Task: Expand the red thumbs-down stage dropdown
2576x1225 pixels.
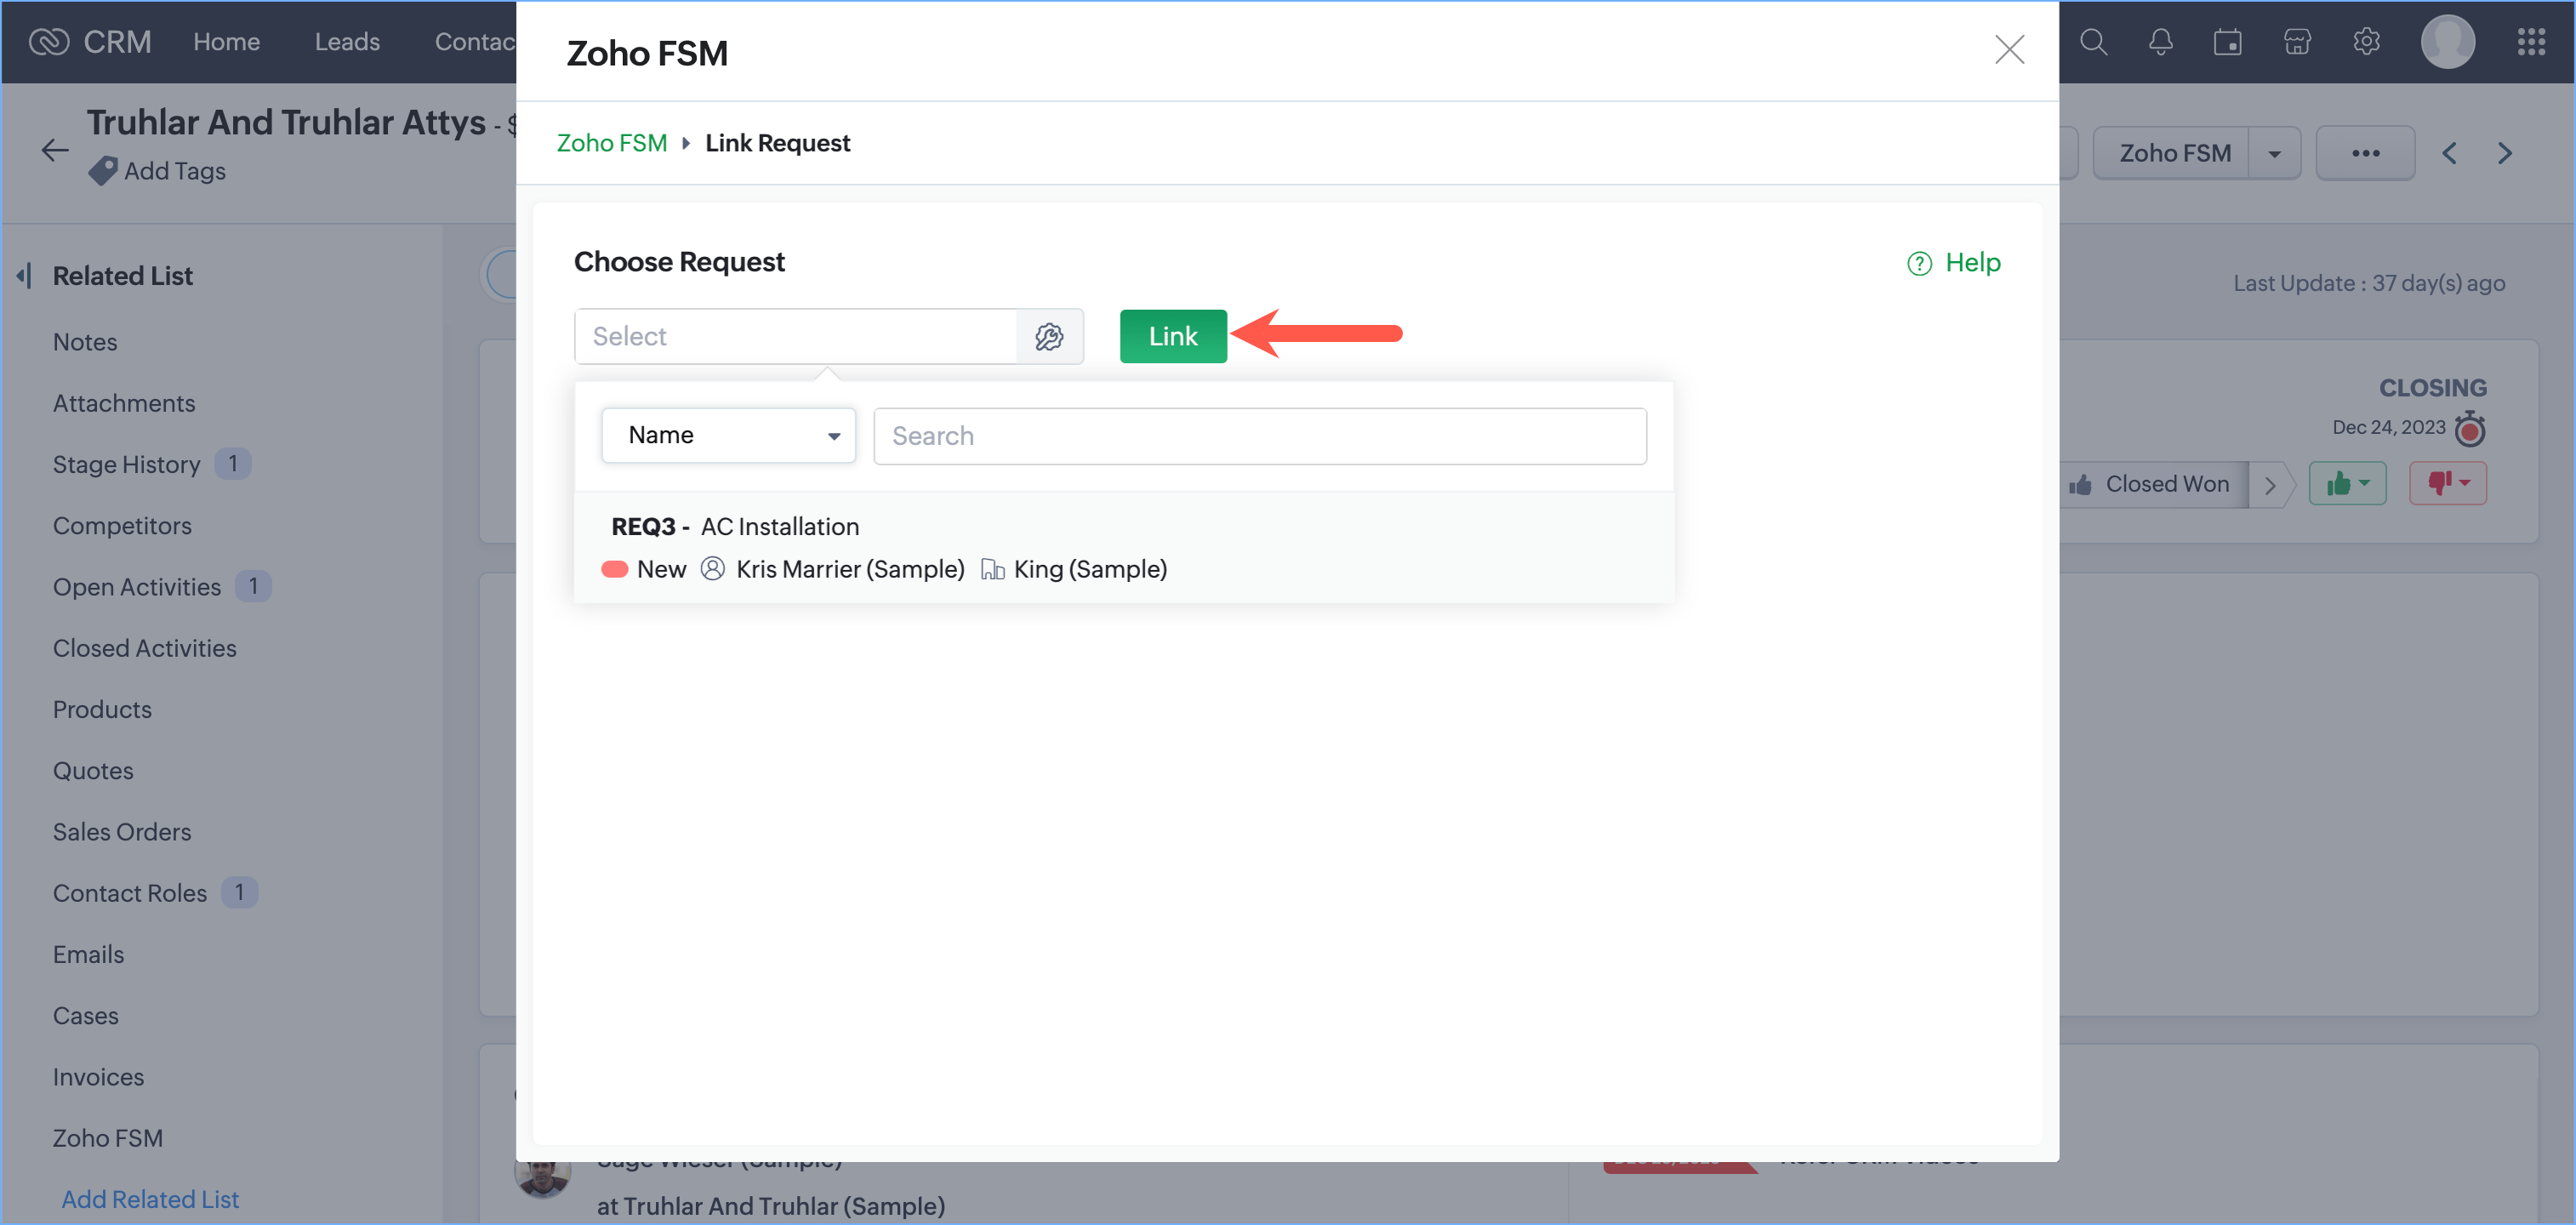Action: [2447, 484]
